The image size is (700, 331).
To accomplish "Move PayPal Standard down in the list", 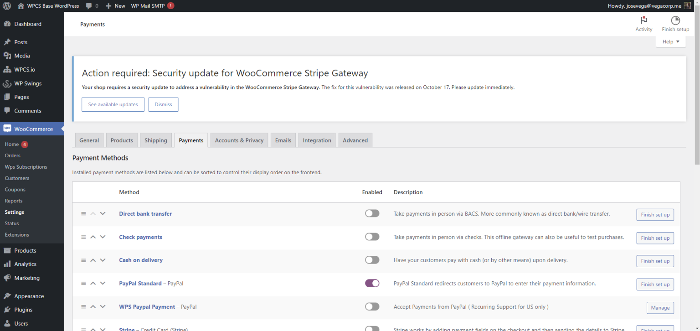I will point(103,283).
